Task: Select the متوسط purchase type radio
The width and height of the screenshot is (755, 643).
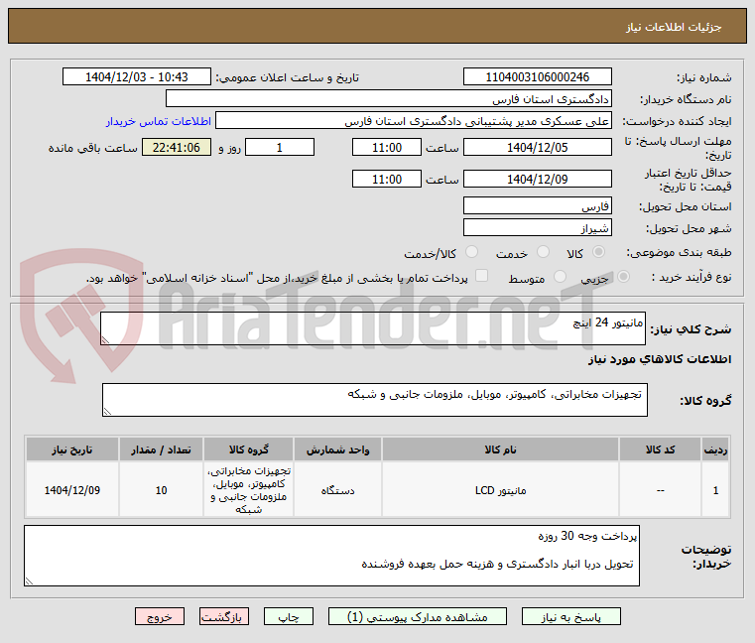Action: [560, 277]
